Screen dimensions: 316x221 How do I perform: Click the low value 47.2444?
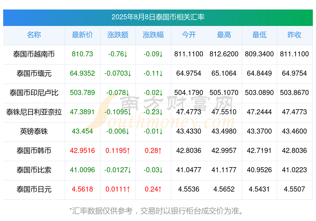click(259, 112)
